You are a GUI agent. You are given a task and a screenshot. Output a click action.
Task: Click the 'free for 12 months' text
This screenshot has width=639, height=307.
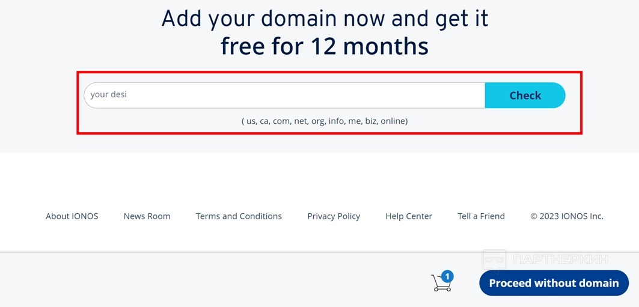point(325,46)
